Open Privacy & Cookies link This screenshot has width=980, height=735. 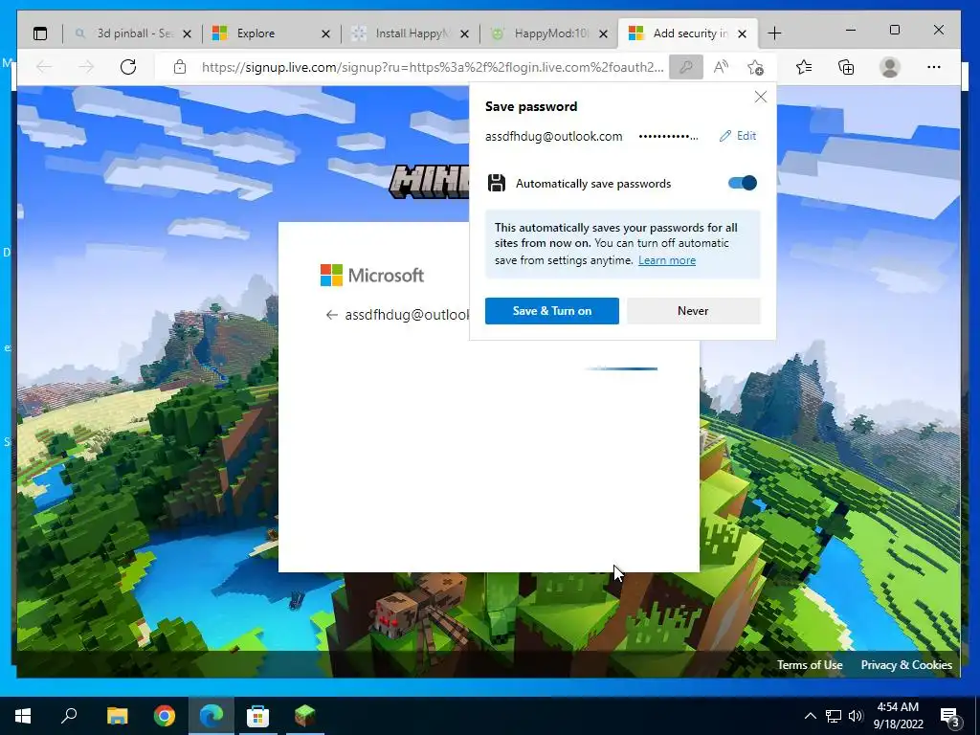click(x=906, y=665)
